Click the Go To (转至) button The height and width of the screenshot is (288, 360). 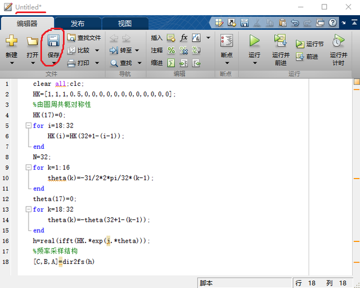(x=121, y=50)
